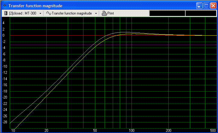Select the [2]closed : MT-300 label

(x=22, y=13)
